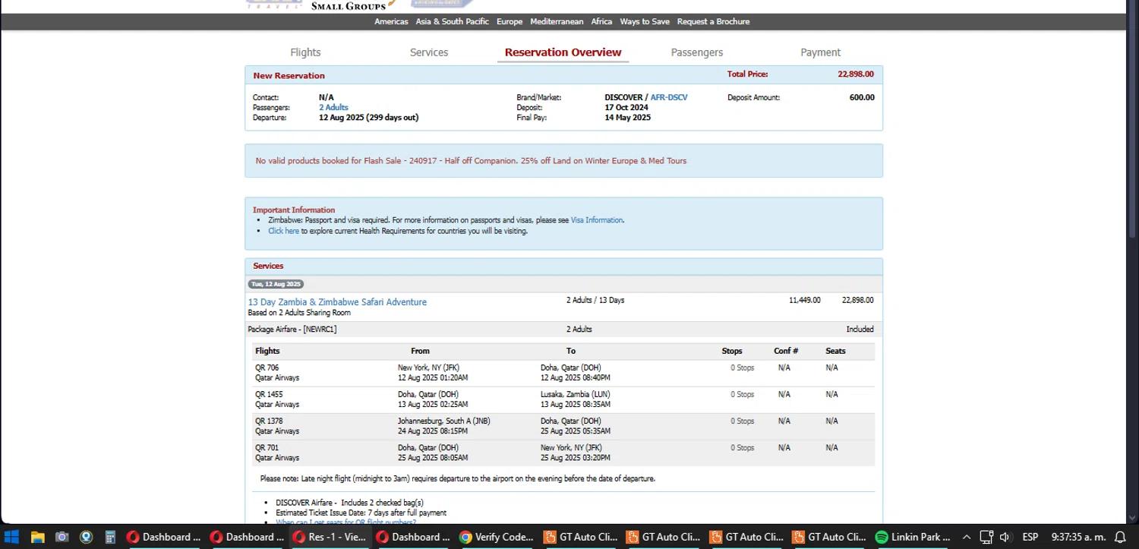The width and height of the screenshot is (1139, 549).
Task: Open the Africa navigation menu
Action: pyautogui.click(x=601, y=21)
